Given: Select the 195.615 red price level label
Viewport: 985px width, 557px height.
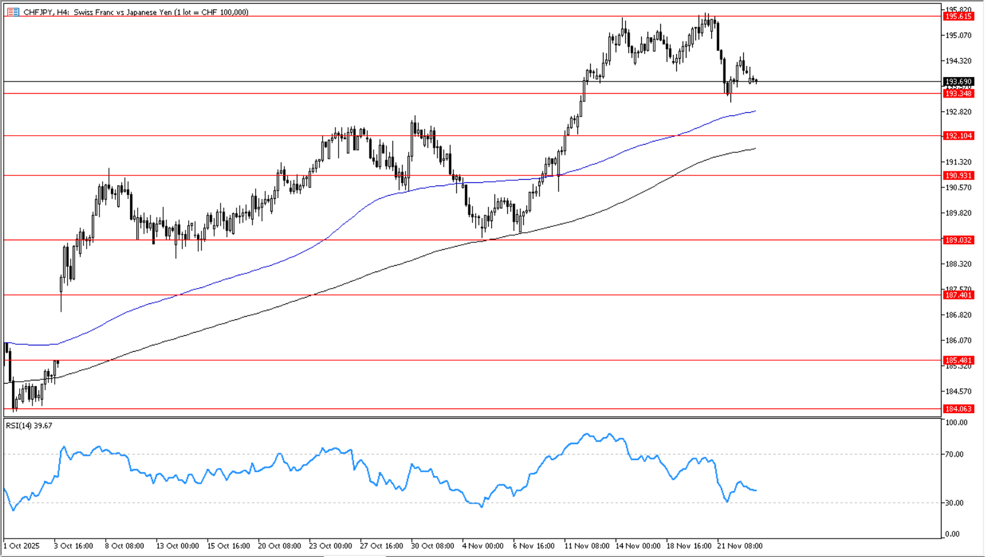Looking at the screenshot, I should (958, 17).
